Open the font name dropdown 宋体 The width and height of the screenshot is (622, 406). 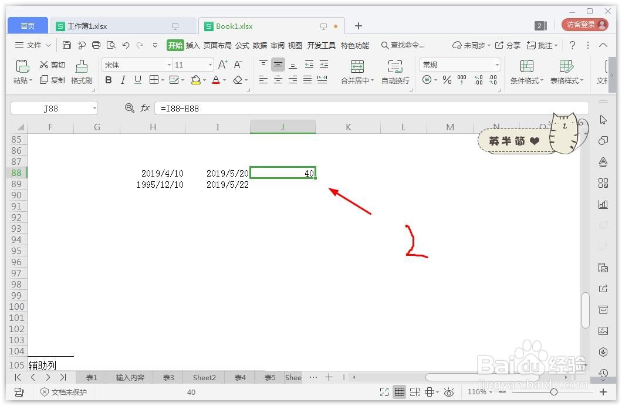[x=170, y=65]
